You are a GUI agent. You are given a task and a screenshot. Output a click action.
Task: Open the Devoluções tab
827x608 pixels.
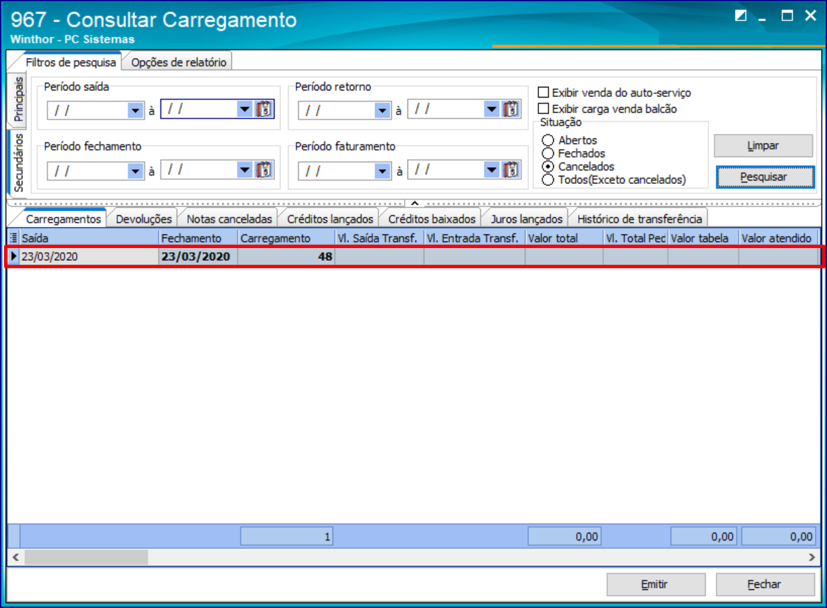(144, 218)
